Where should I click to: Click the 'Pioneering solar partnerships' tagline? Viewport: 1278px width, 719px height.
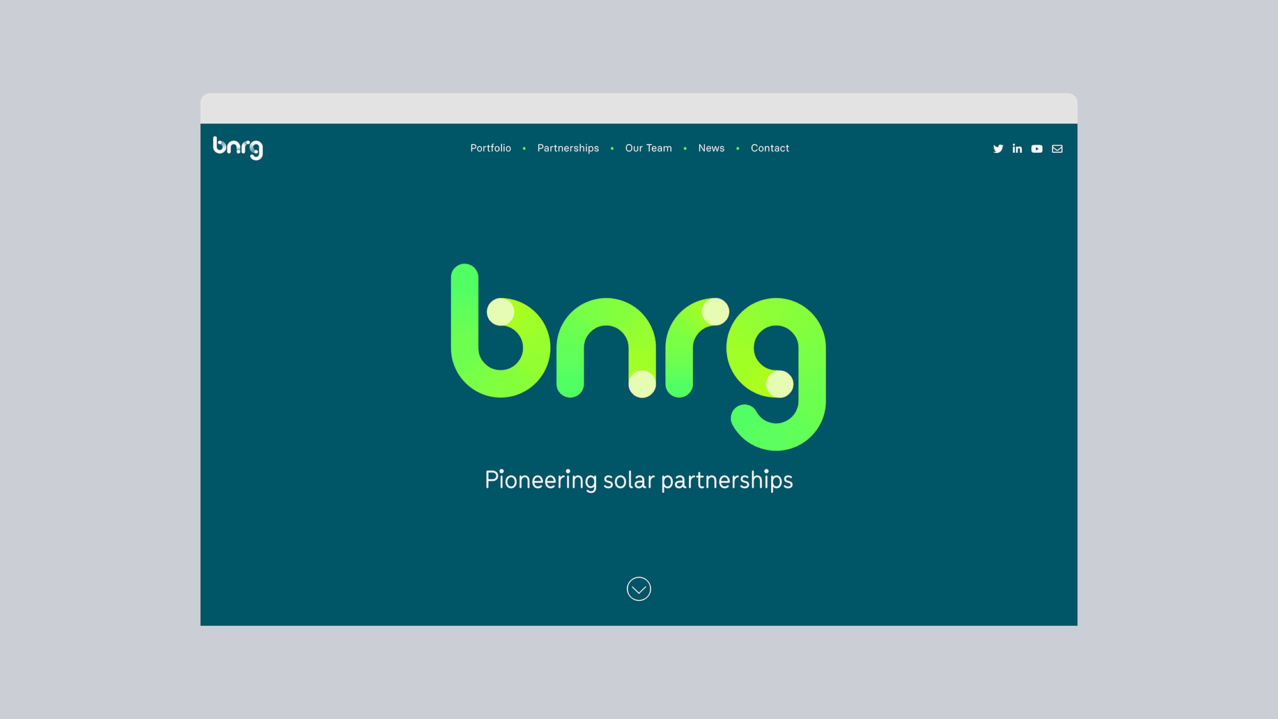639,480
